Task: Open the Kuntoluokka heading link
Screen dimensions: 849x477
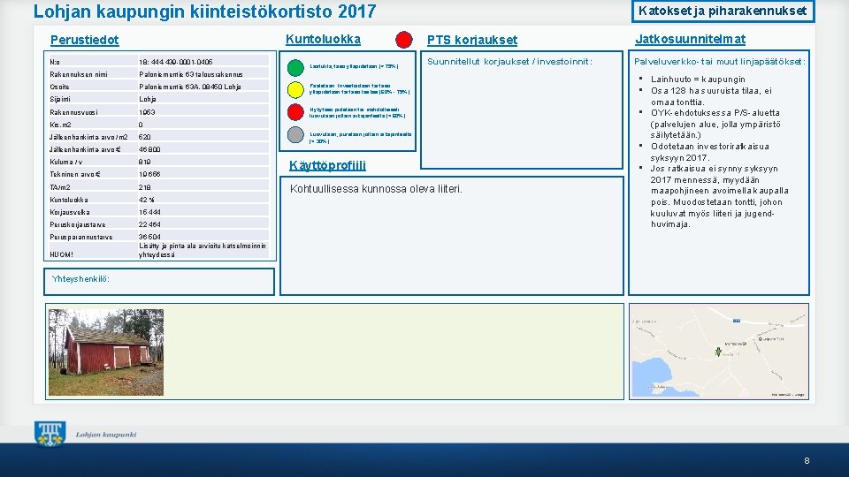Action: coord(324,39)
